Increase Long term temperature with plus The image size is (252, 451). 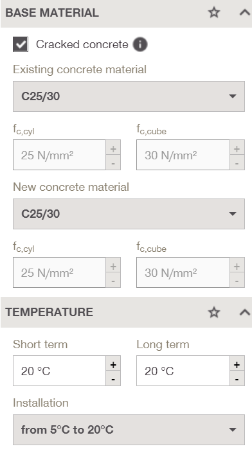[x=237, y=364]
